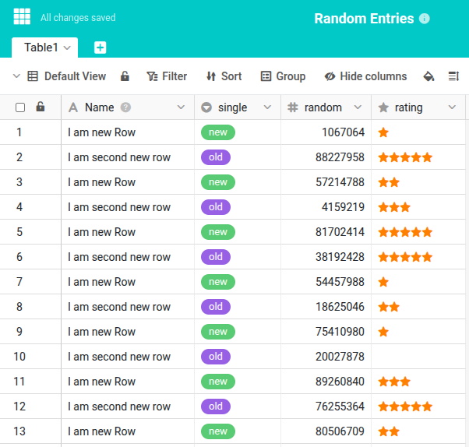Click the first rating star in row 1
The image size is (469, 447).
(x=383, y=132)
